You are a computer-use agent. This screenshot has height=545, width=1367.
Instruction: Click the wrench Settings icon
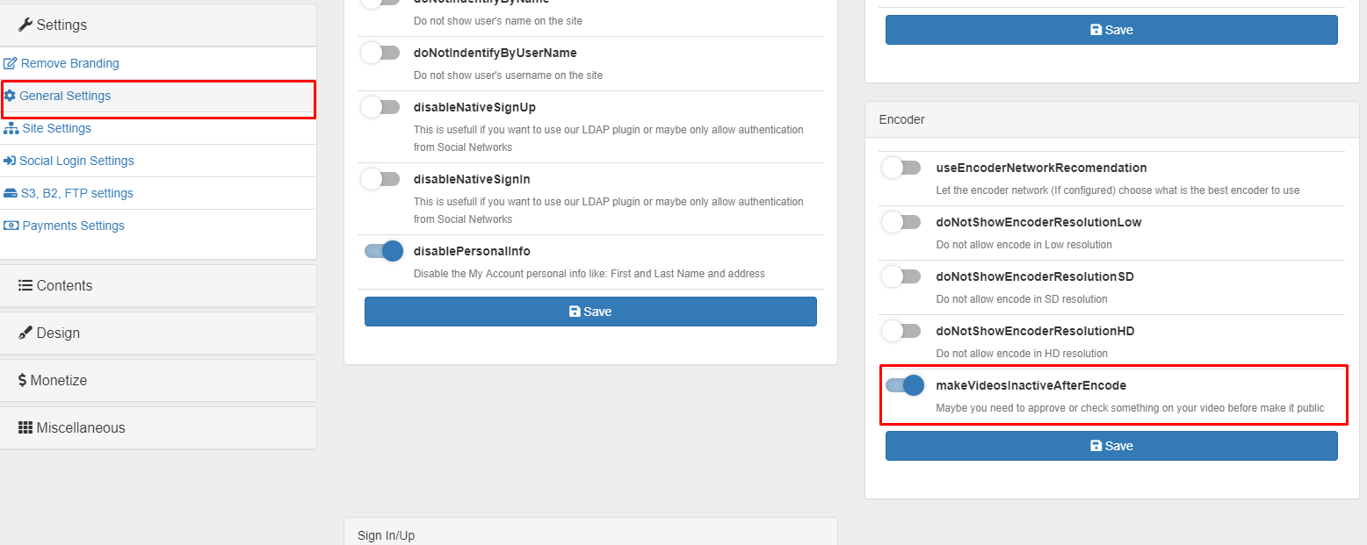(26, 25)
